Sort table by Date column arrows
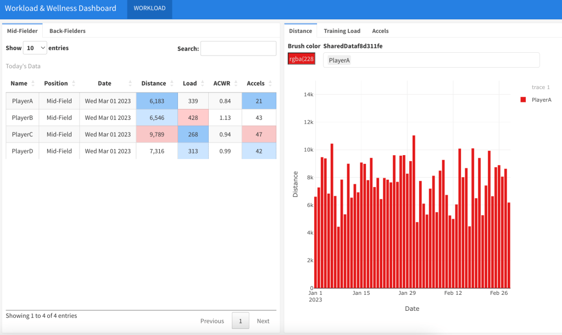 tap(130, 84)
